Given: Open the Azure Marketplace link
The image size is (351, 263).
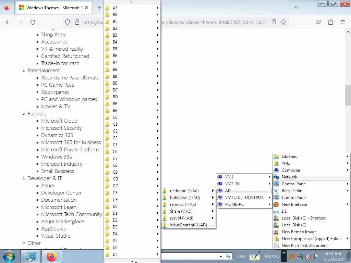Looking at the screenshot, I should [x=62, y=222].
